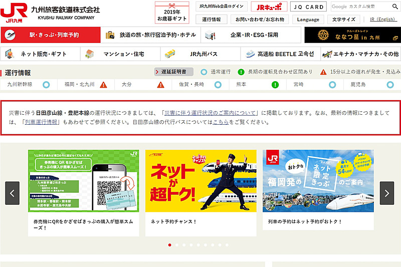Open the JR九州バス menu
The image size is (401, 267).
click(200, 54)
